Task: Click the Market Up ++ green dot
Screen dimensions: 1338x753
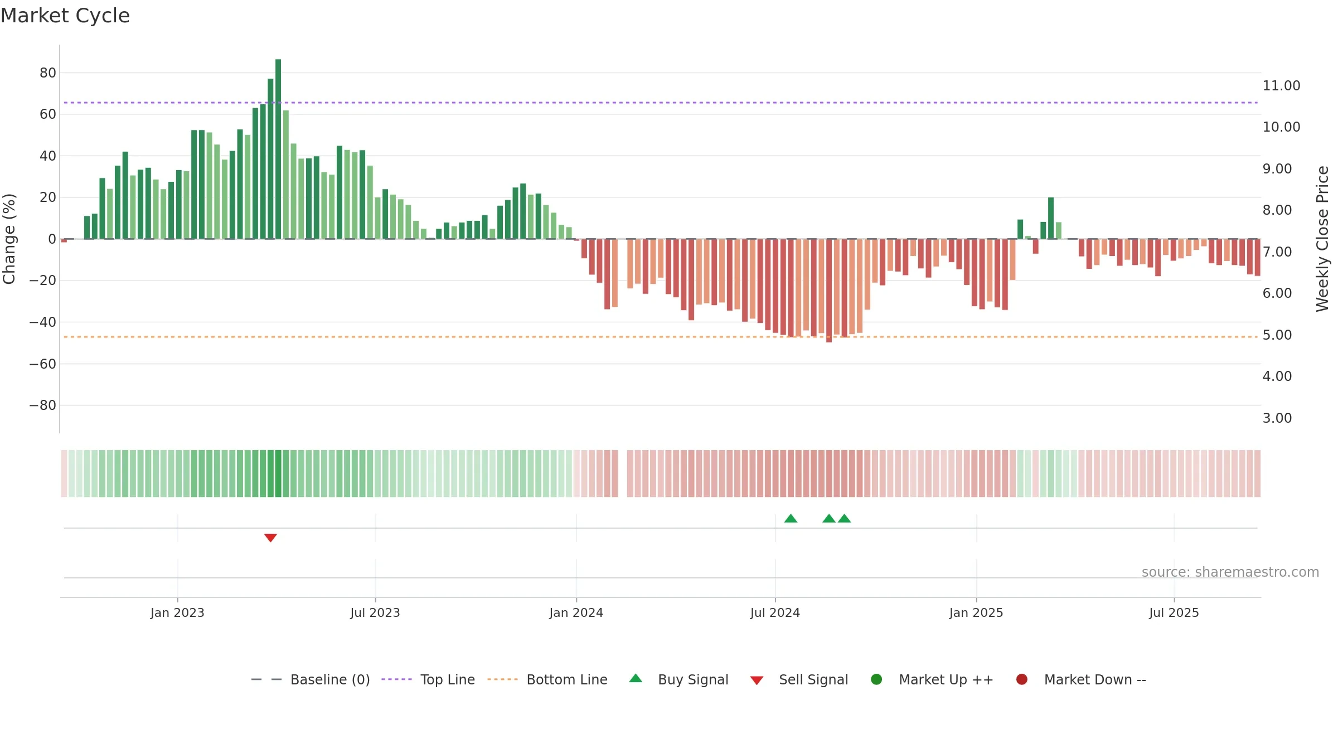Action: 876,679
